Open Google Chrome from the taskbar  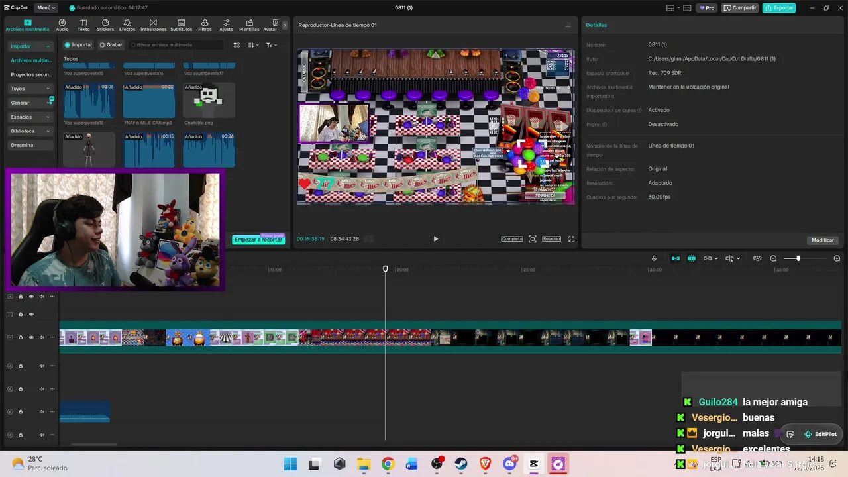(388, 464)
